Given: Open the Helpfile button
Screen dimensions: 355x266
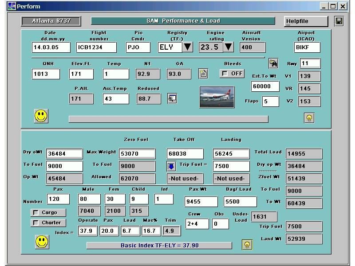Looking at the screenshot, I should (x=306, y=21).
